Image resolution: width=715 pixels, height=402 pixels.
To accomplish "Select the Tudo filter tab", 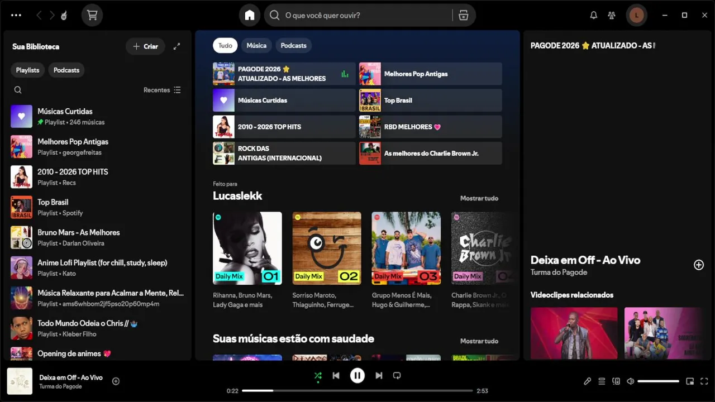I will click(225, 45).
